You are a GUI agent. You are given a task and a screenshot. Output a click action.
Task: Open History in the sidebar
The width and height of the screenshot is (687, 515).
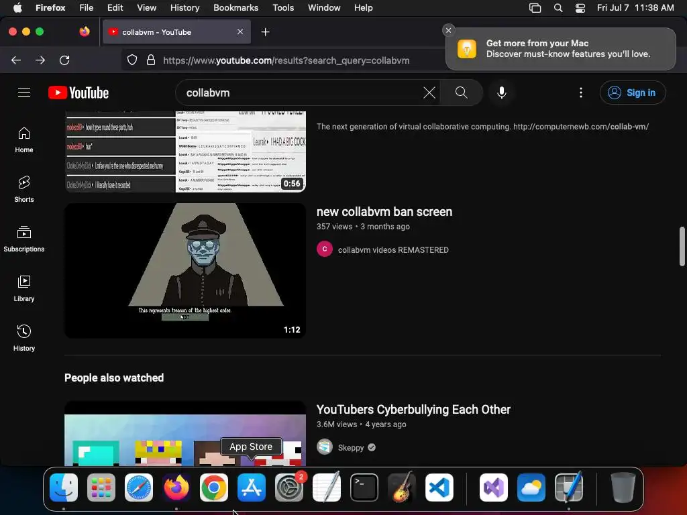tap(24, 338)
